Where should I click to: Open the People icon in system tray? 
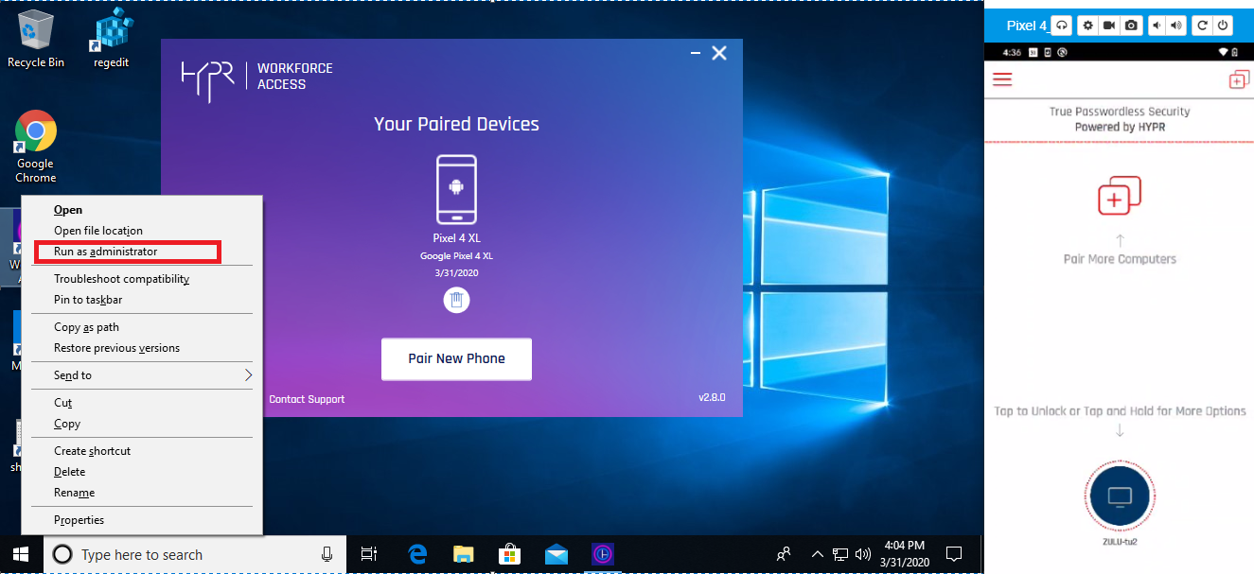point(784,554)
